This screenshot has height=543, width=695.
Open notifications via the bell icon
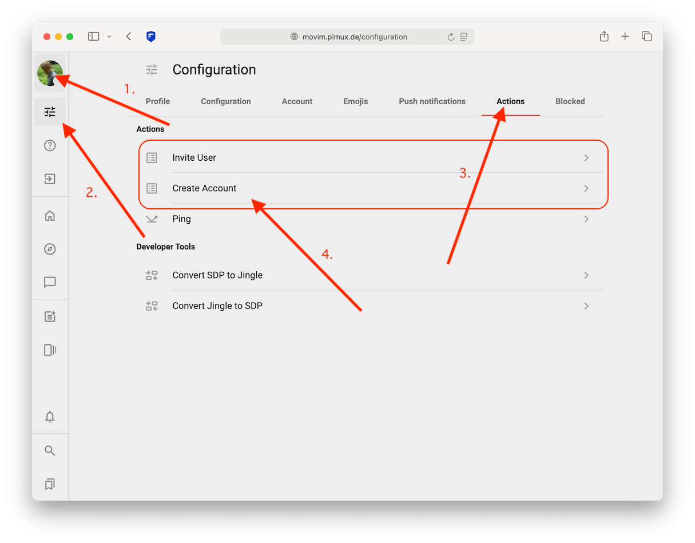[x=50, y=417]
